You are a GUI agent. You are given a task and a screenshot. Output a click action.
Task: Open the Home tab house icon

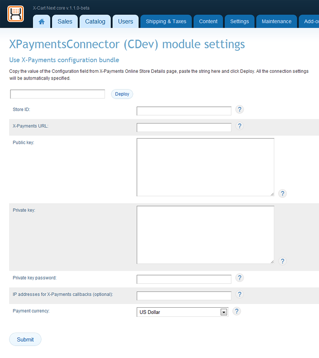[x=42, y=22]
